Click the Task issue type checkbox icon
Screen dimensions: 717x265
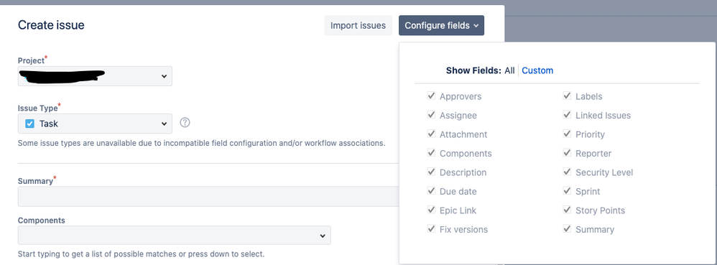[x=29, y=124]
